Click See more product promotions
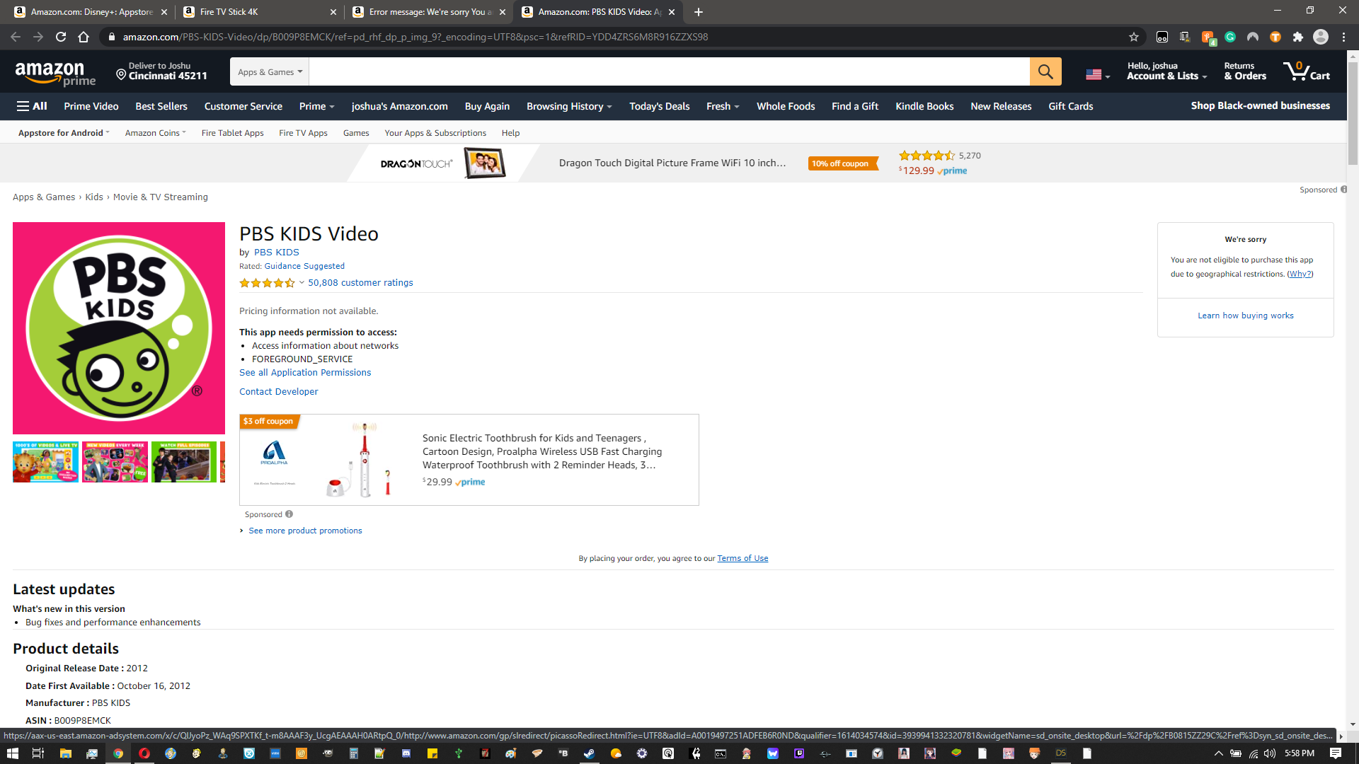1359x764 pixels. click(x=305, y=531)
